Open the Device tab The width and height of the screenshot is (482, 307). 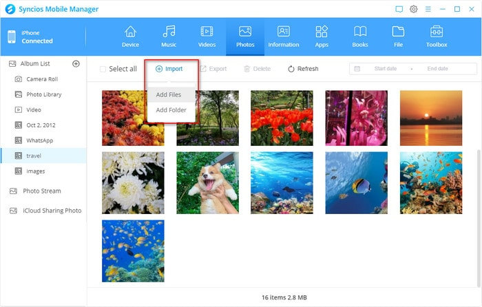[x=130, y=37]
